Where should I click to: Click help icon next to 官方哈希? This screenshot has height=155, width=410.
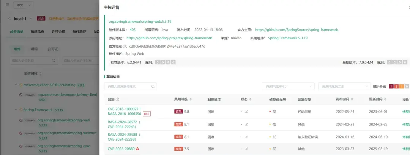(125, 46)
